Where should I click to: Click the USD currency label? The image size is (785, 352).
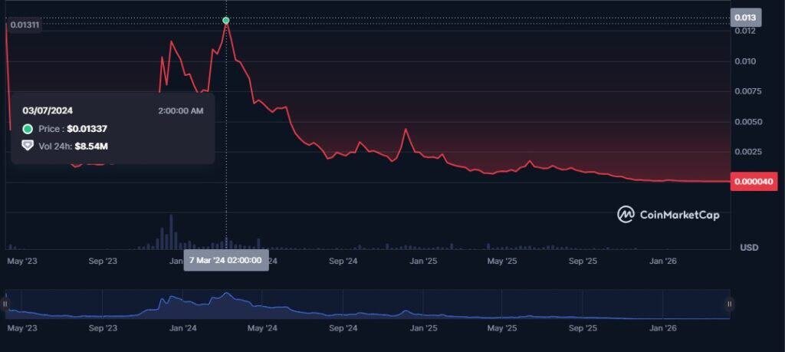pos(749,248)
